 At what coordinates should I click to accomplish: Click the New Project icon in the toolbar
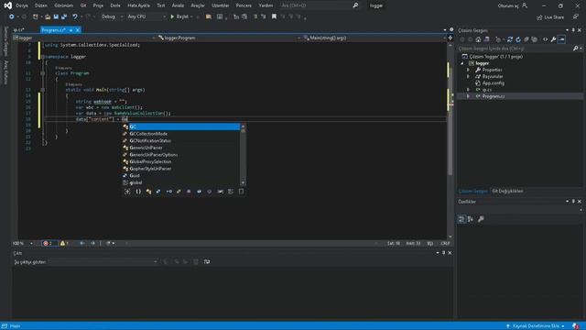[x=35, y=16]
